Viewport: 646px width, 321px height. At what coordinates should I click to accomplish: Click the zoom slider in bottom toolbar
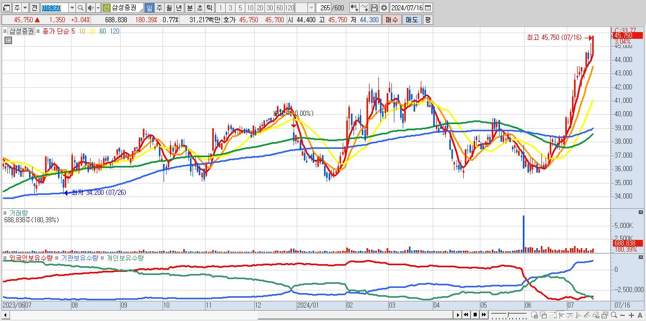[508, 315]
